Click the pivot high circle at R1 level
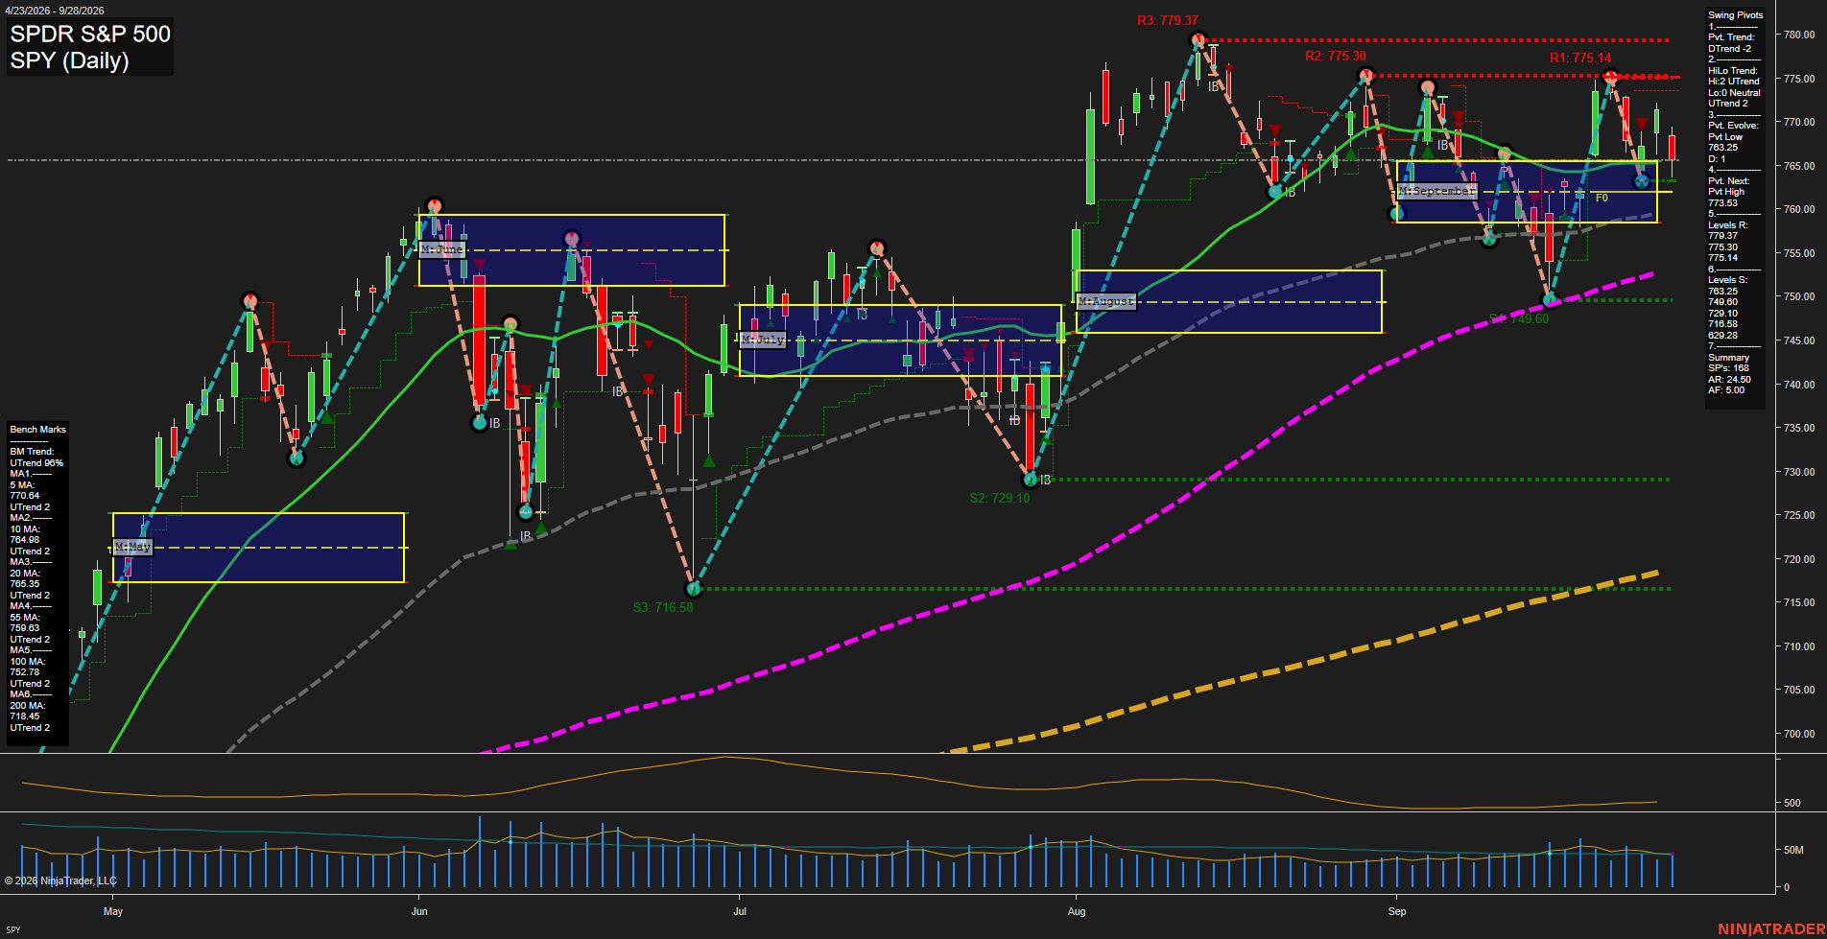Image resolution: width=1827 pixels, height=939 pixels. tap(1611, 77)
